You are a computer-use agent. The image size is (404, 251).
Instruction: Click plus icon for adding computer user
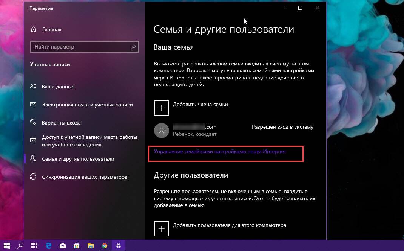tap(162, 229)
